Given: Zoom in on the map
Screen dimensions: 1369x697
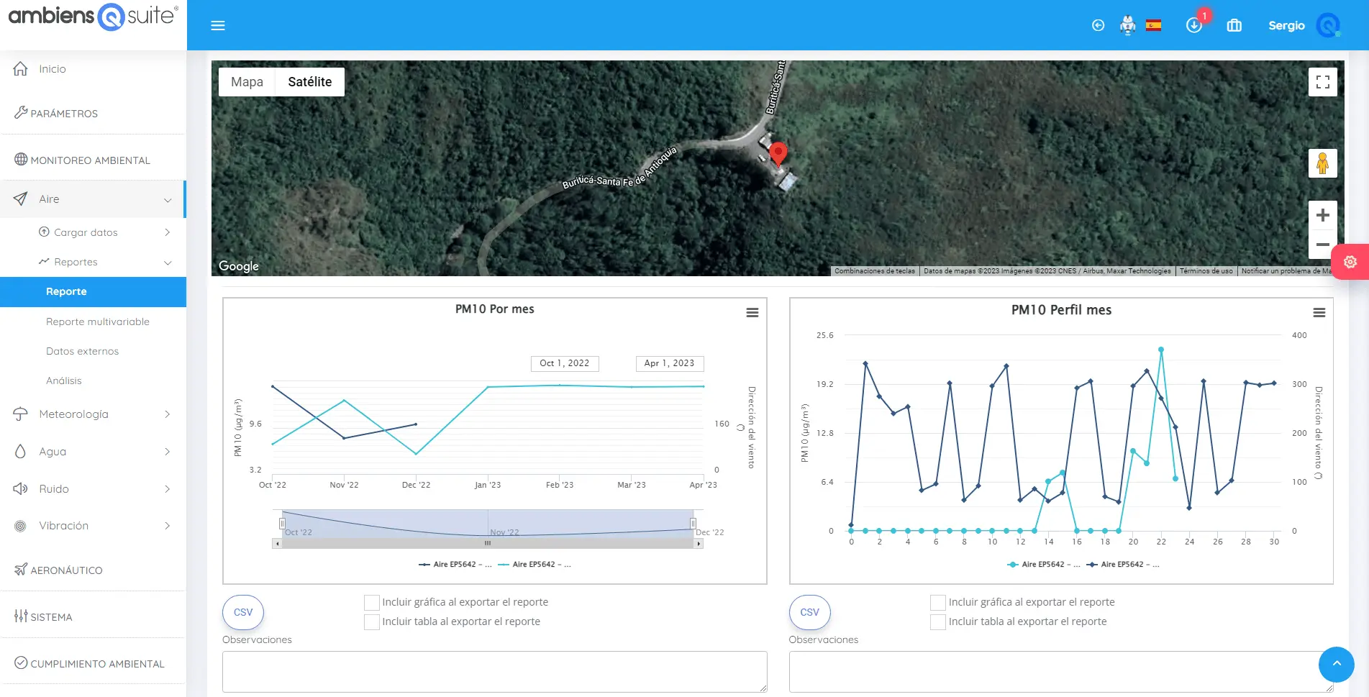Looking at the screenshot, I should pyautogui.click(x=1322, y=215).
